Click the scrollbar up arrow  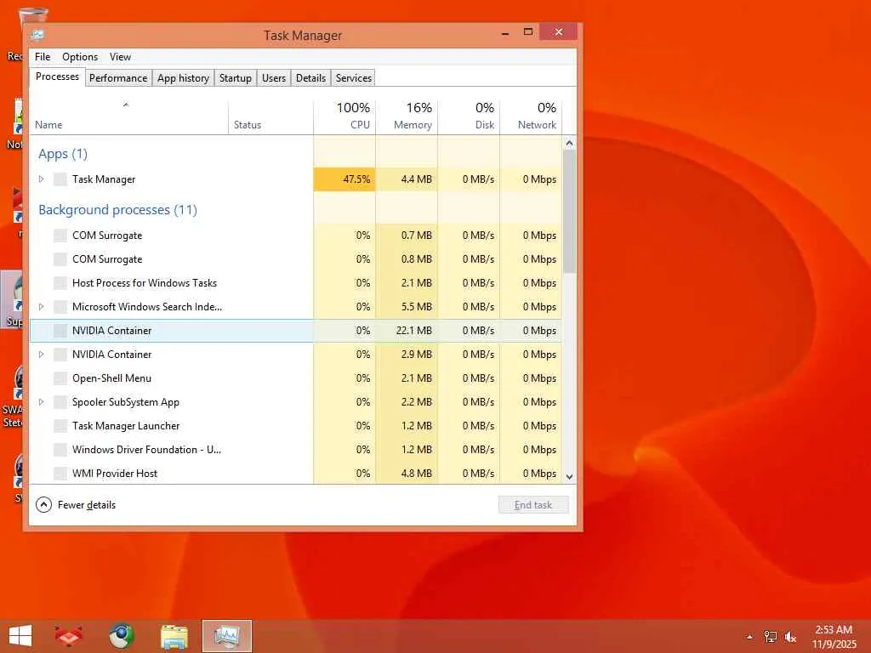pyautogui.click(x=569, y=143)
